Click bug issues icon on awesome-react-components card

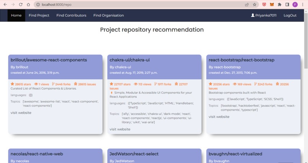pyautogui.click(x=76, y=84)
